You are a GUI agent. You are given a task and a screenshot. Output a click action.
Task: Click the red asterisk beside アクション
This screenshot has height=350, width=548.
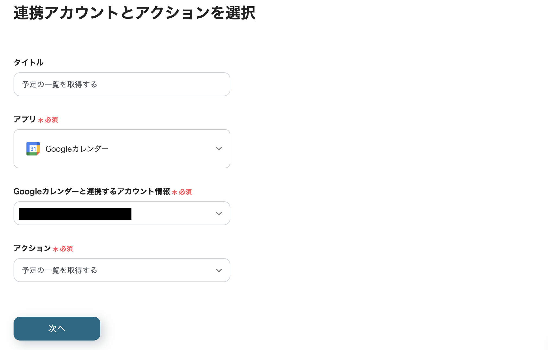click(x=56, y=249)
